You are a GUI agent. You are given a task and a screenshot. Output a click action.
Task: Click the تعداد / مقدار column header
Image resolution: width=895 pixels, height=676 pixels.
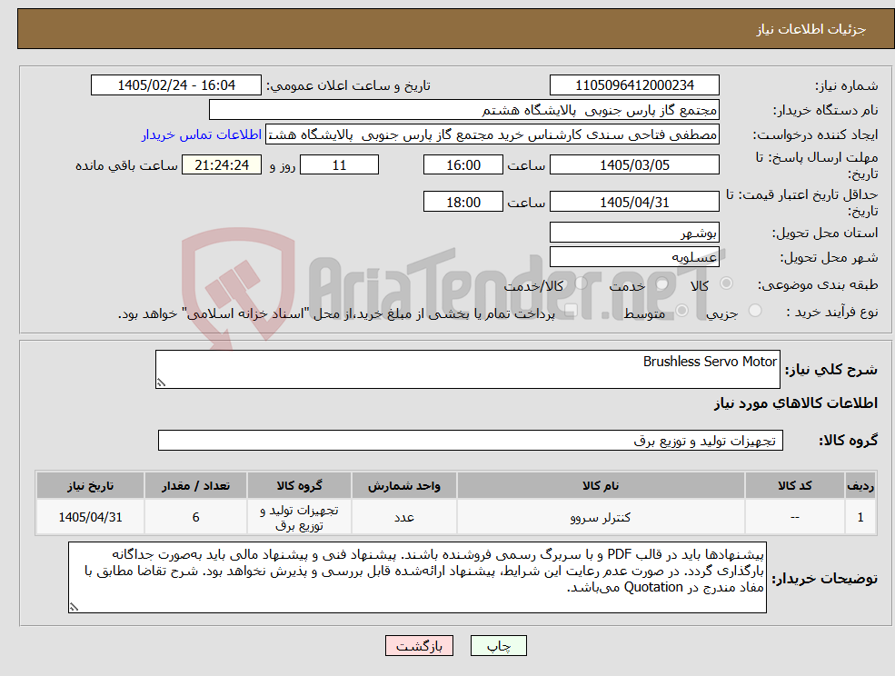pos(195,485)
